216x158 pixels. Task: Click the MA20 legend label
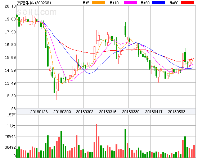point(145,3)
